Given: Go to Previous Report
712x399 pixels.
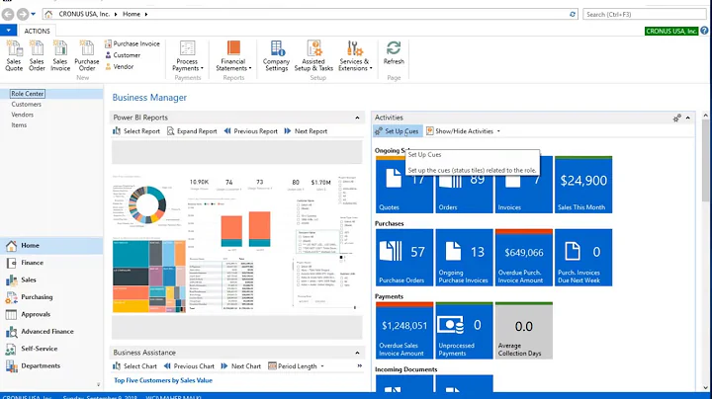Looking at the screenshot, I should pyautogui.click(x=250, y=131).
